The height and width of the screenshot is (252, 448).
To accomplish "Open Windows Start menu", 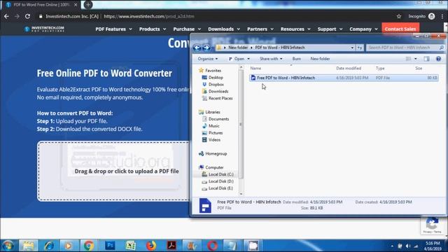I will click(x=8, y=246).
